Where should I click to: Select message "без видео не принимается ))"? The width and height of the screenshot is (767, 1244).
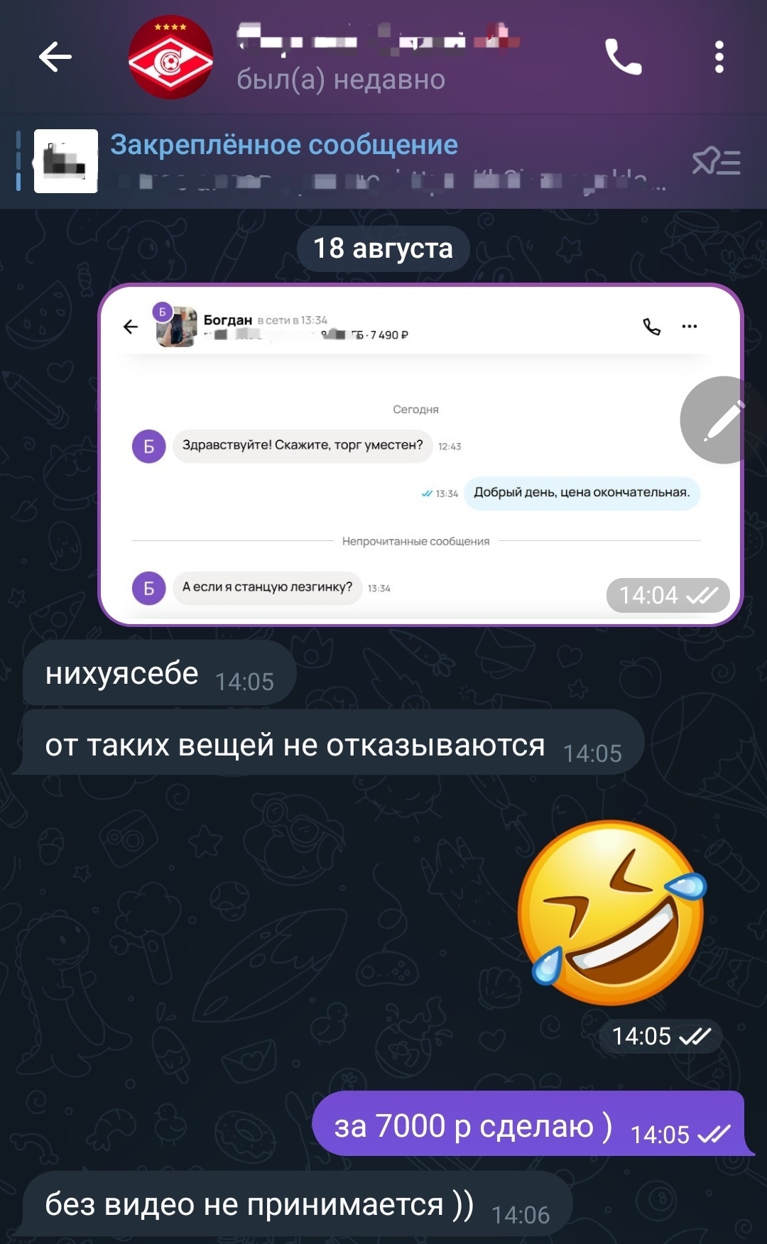(x=297, y=1205)
